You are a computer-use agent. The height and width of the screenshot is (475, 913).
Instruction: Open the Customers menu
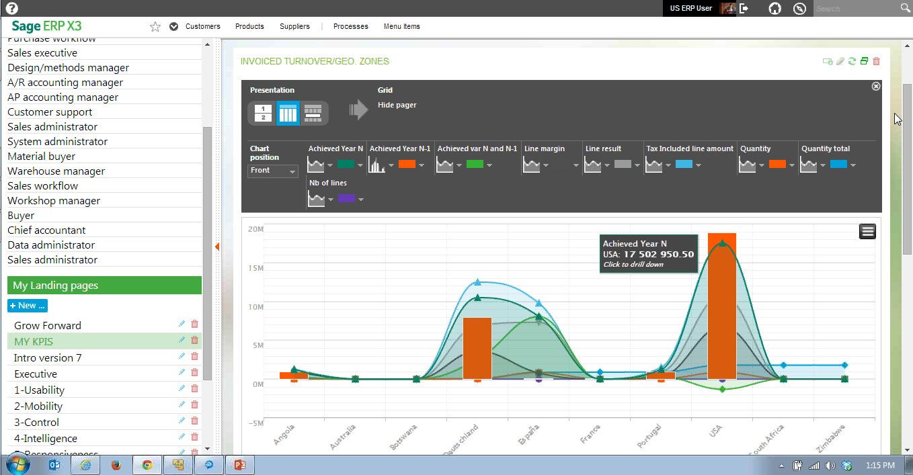(x=202, y=26)
